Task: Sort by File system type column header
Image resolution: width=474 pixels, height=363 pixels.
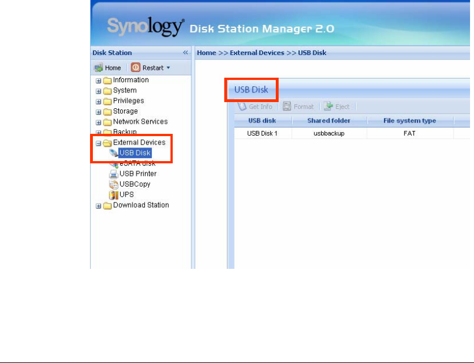Action: 409,121
